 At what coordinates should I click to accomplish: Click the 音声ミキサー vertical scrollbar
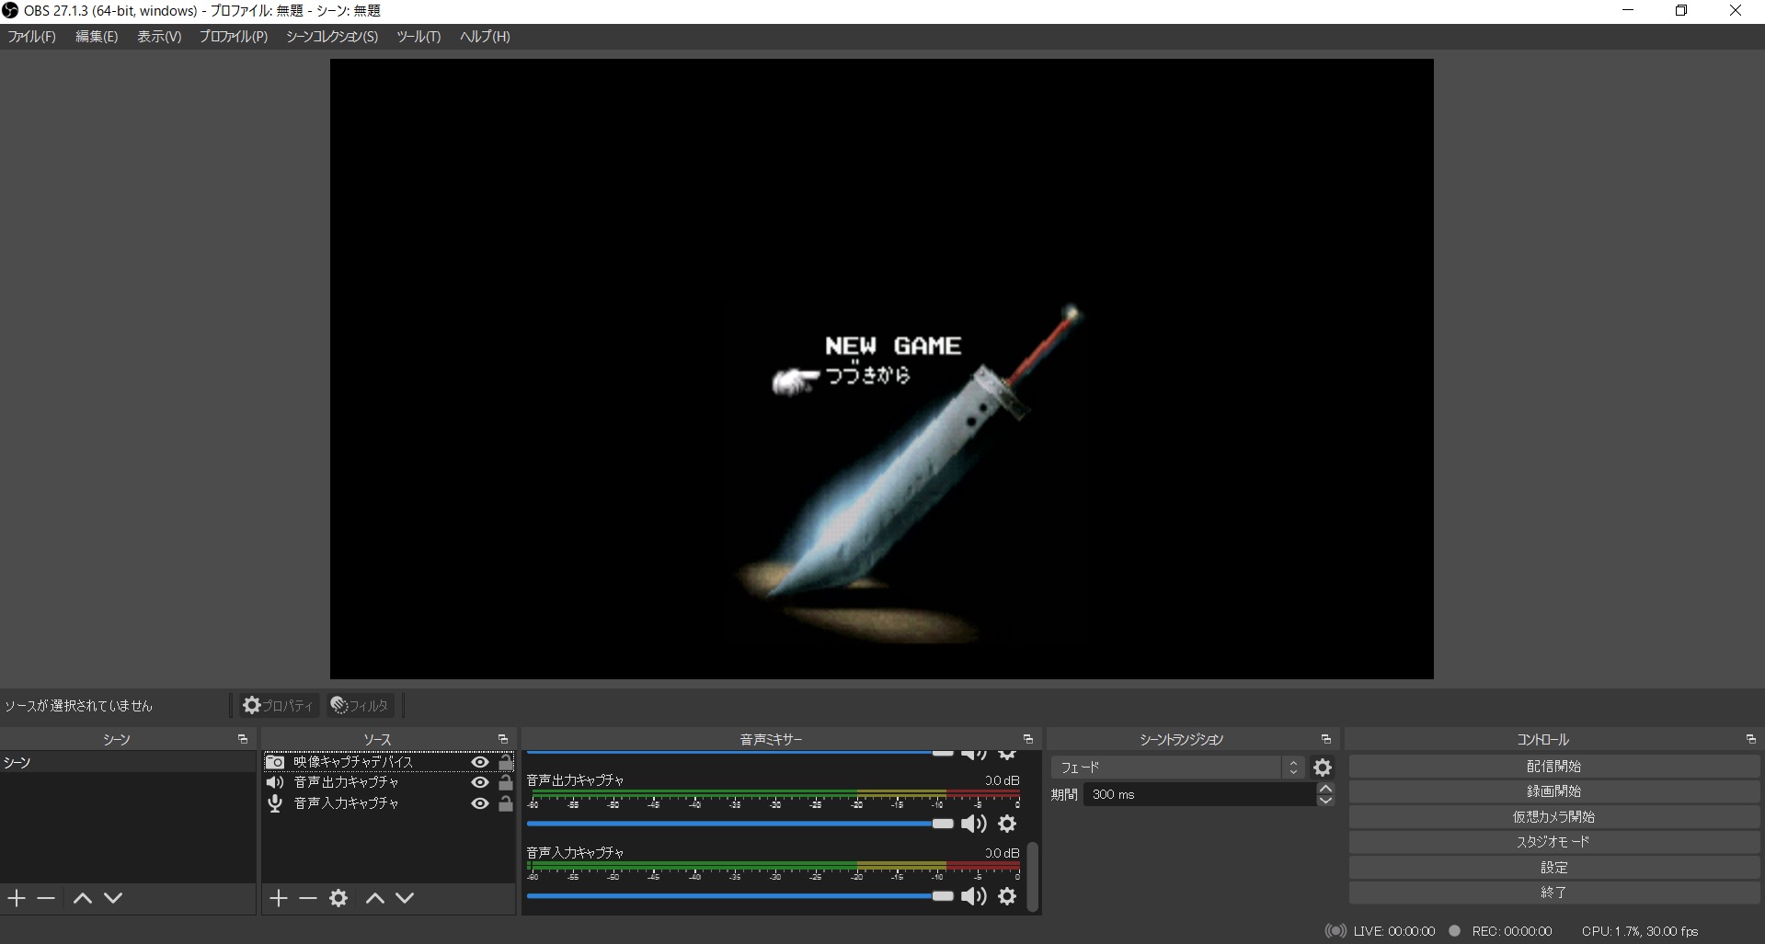(1032, 876)
